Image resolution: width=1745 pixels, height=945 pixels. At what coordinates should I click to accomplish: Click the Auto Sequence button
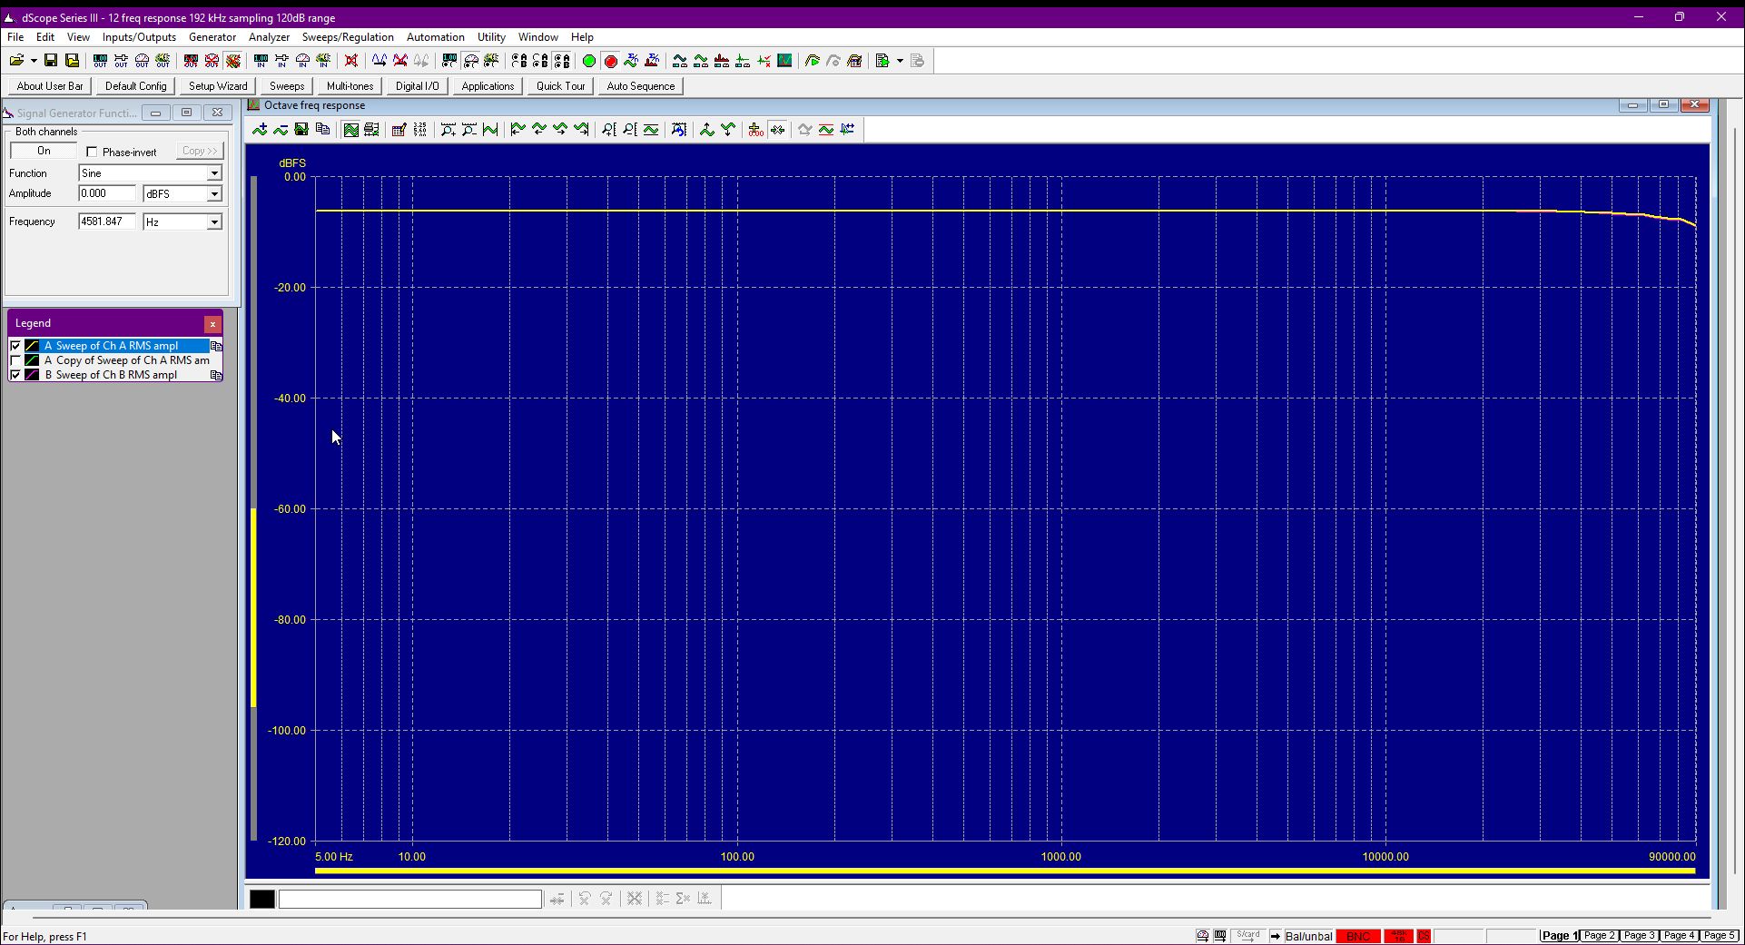641,86
